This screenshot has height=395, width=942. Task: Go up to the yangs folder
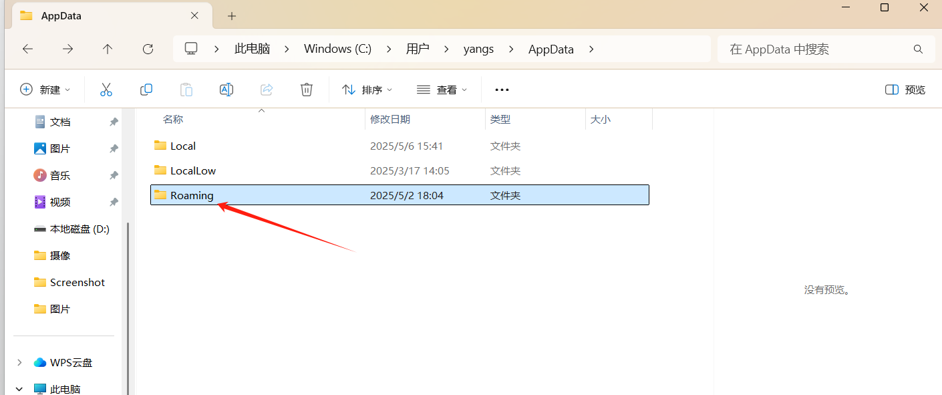108,48
